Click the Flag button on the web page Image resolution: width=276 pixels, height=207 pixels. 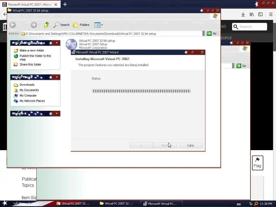tap(257, 163)
